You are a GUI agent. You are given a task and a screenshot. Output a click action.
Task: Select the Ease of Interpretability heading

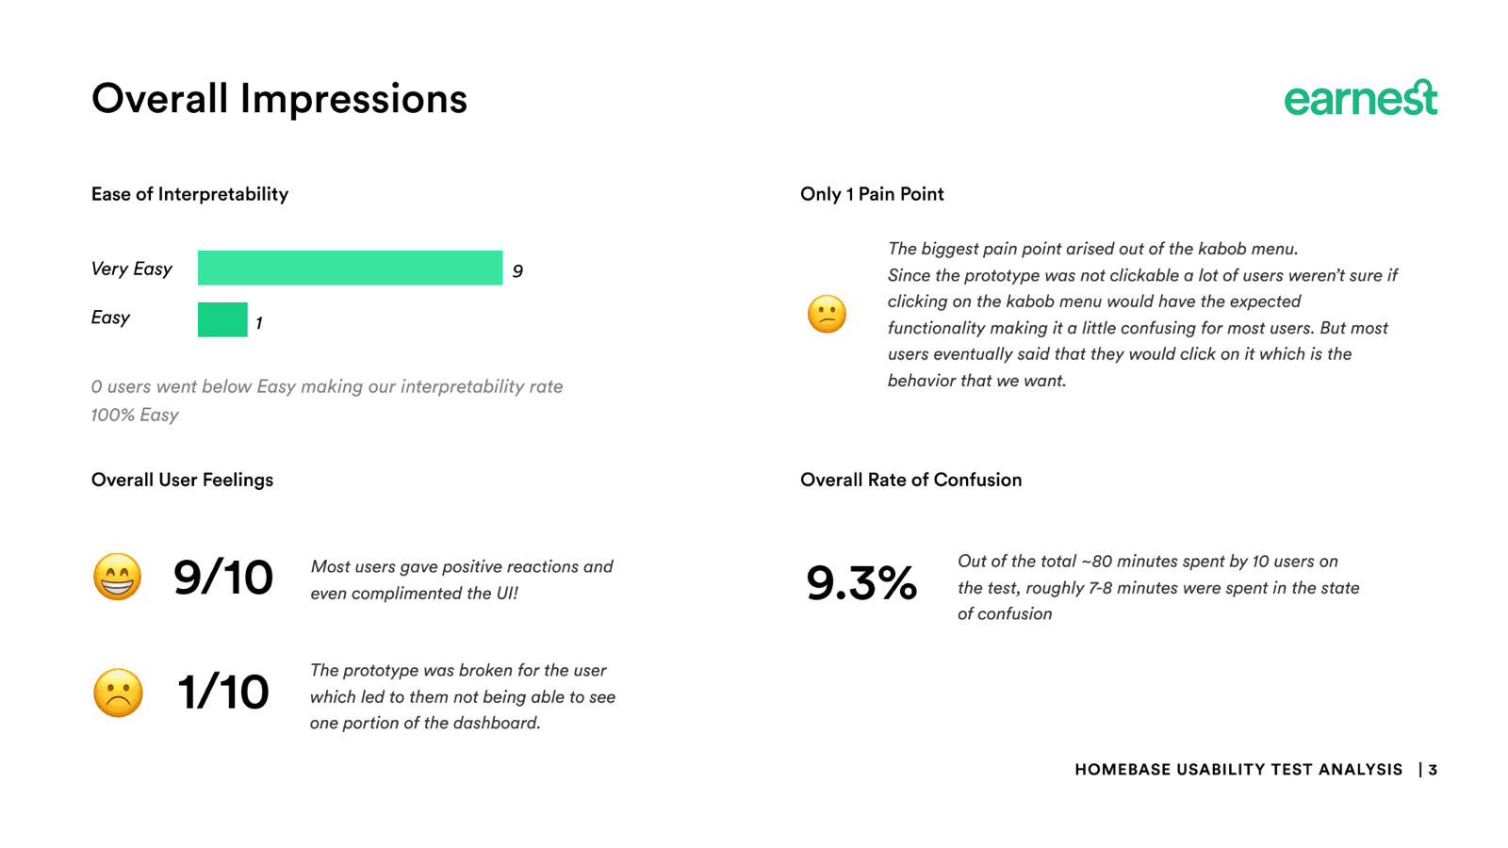[x=189, y=194]
